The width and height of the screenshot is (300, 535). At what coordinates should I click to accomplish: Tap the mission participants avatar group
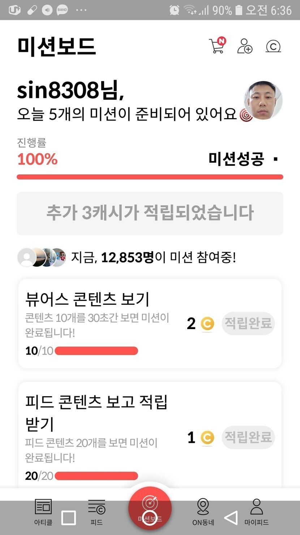(x=42, y=258)
